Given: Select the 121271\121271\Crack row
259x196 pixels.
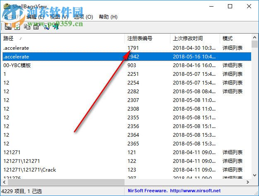Looking at the screenshot, I should click(127, 170).
